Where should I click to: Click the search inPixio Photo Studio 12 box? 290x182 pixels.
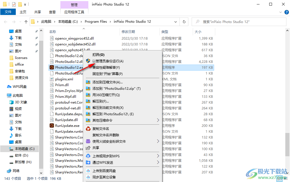pos(239,22)
